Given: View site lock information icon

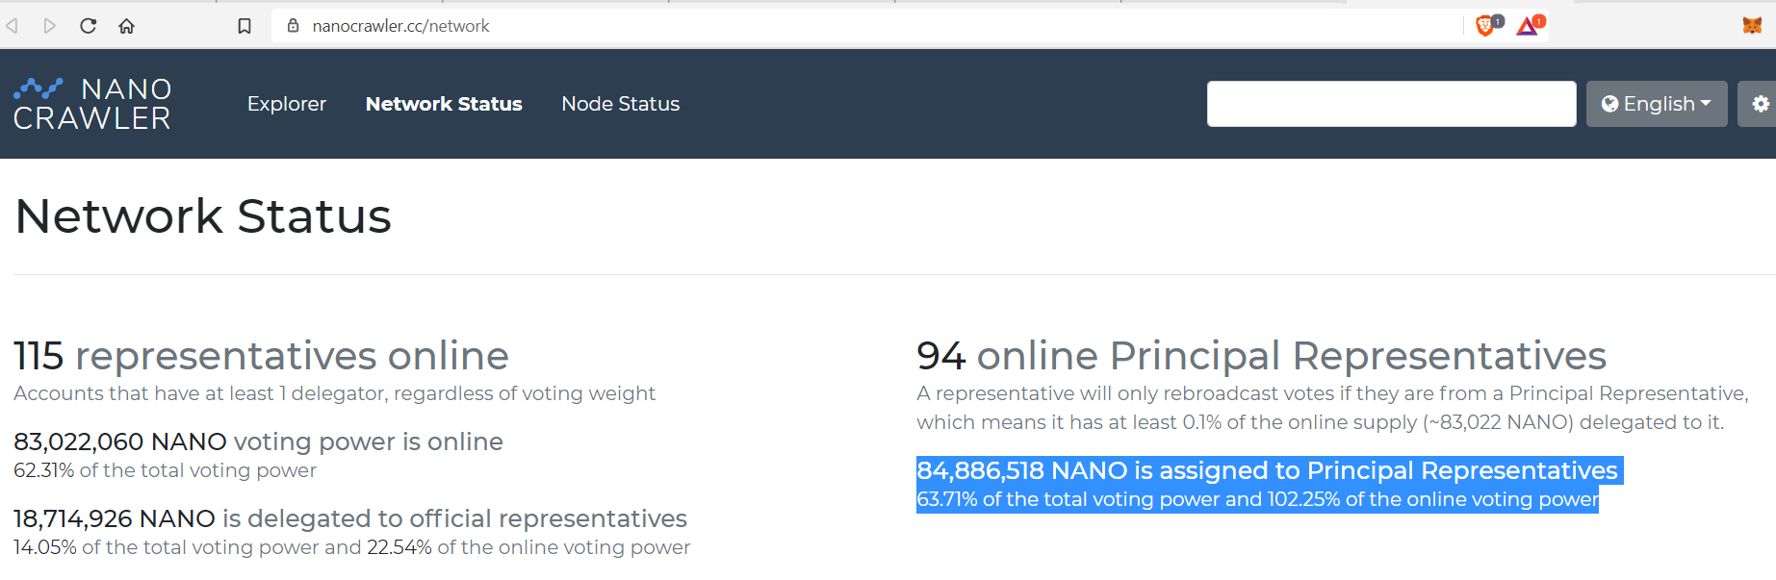Looking at the screenshot, I should point(294,26).
